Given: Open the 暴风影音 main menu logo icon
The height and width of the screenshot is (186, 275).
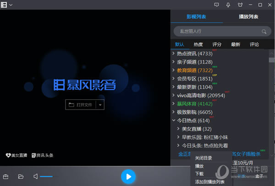Looking at the screenshot, I should pos(4,5).
